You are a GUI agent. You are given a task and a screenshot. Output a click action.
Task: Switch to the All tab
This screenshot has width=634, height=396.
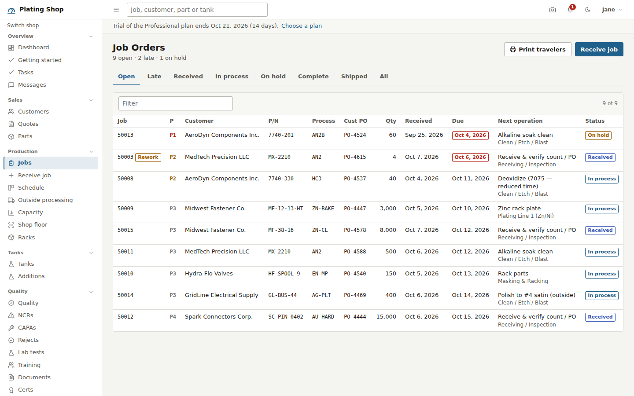click(x=384, y=77)
